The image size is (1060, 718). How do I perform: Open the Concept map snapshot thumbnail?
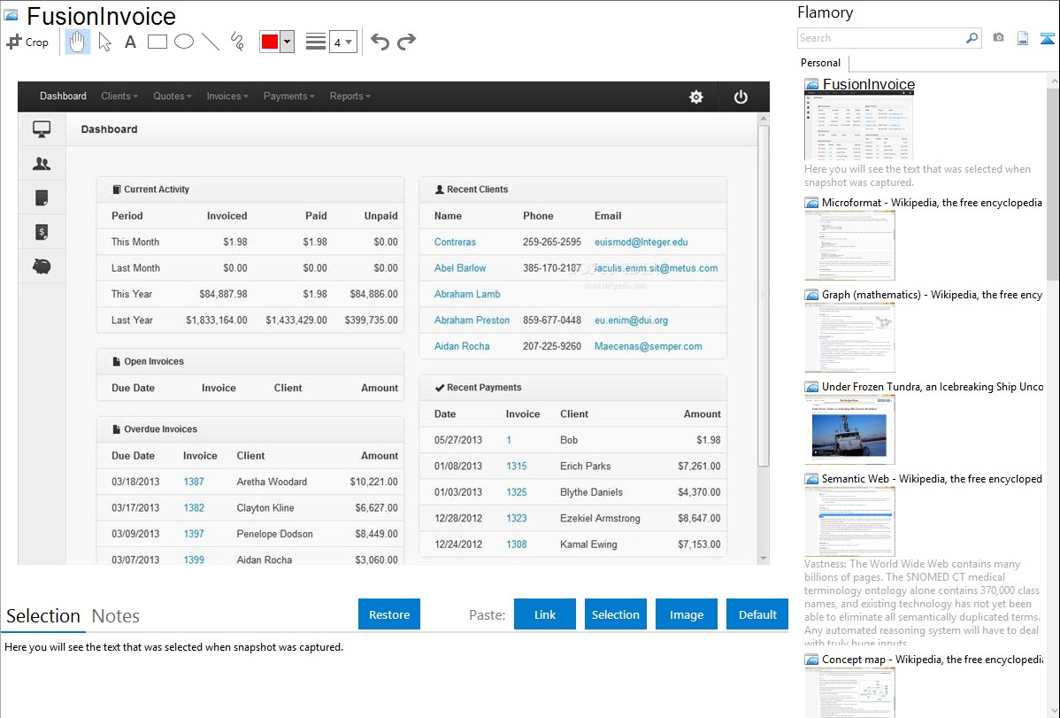coord(849,692)
